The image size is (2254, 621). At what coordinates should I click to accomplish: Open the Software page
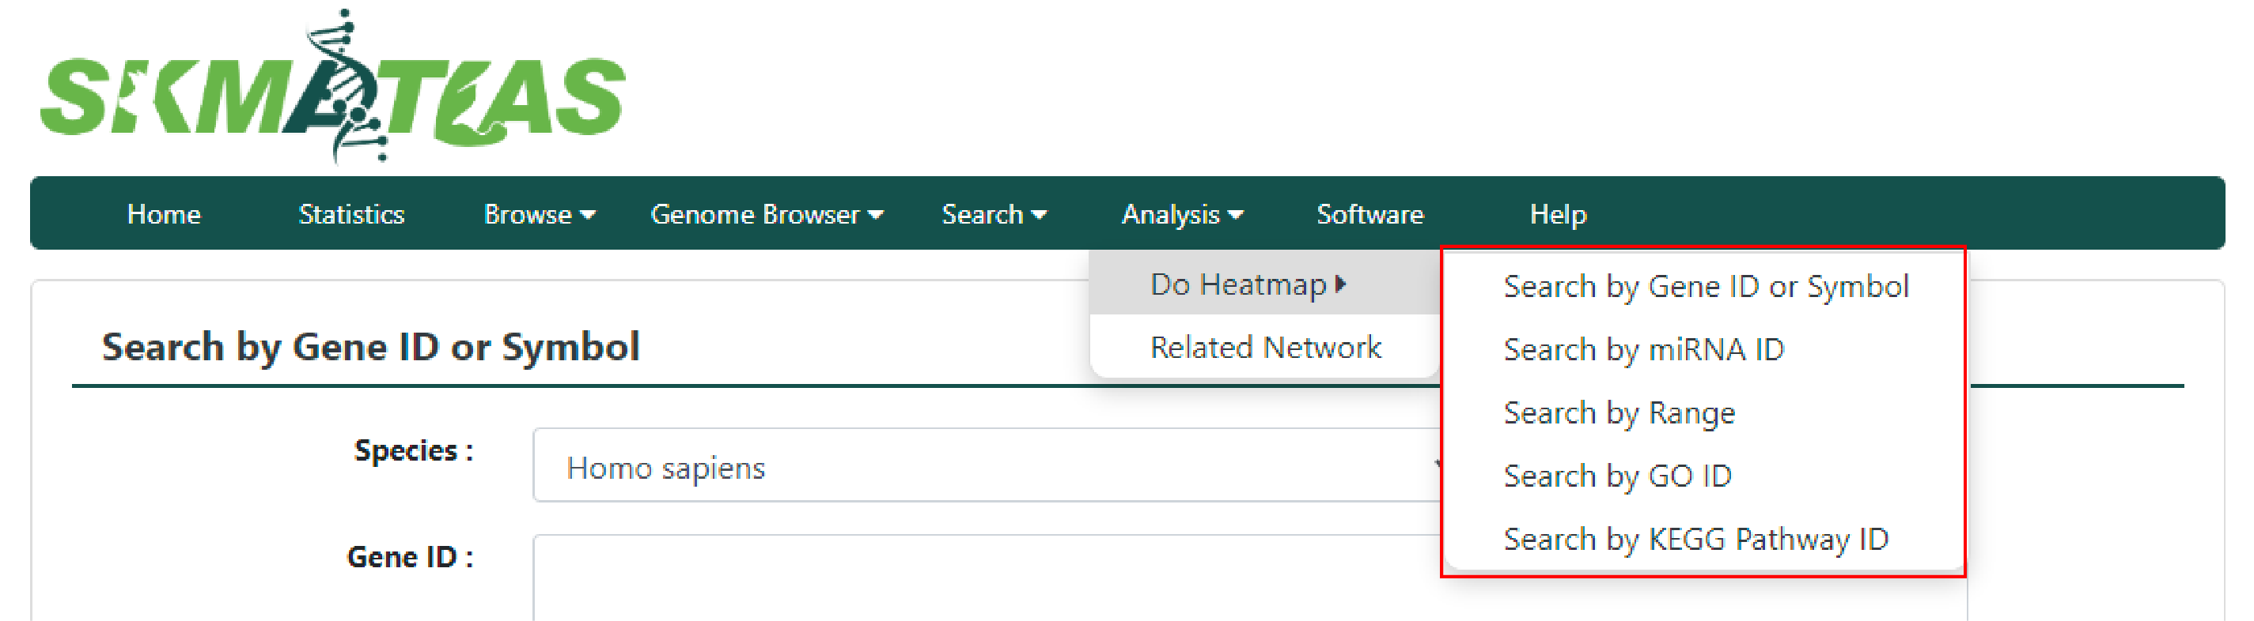coord(1369,214)
